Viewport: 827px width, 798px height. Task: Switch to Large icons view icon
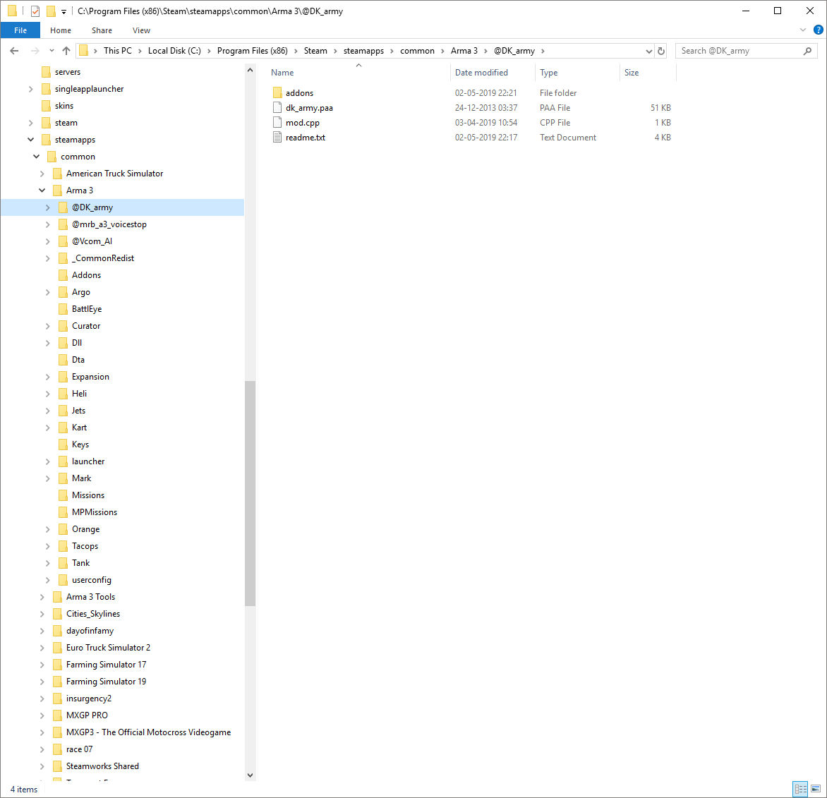816,789
